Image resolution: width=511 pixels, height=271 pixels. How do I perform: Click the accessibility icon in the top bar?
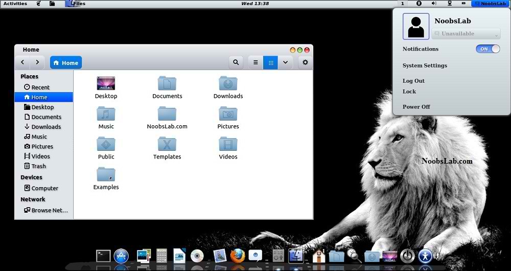pos(419,3)
